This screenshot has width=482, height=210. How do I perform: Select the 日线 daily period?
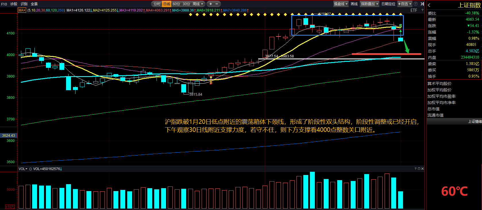coord(167,4)
